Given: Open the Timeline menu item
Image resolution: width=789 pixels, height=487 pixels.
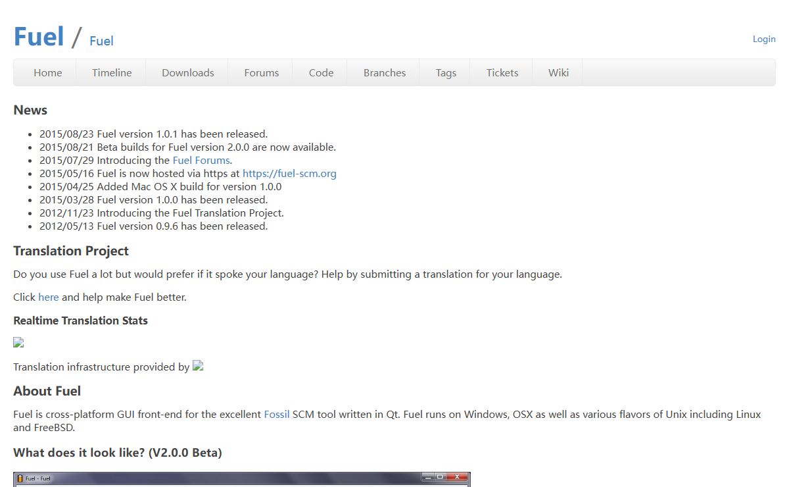Looking at the screenshot, I should tap(112, 72).
